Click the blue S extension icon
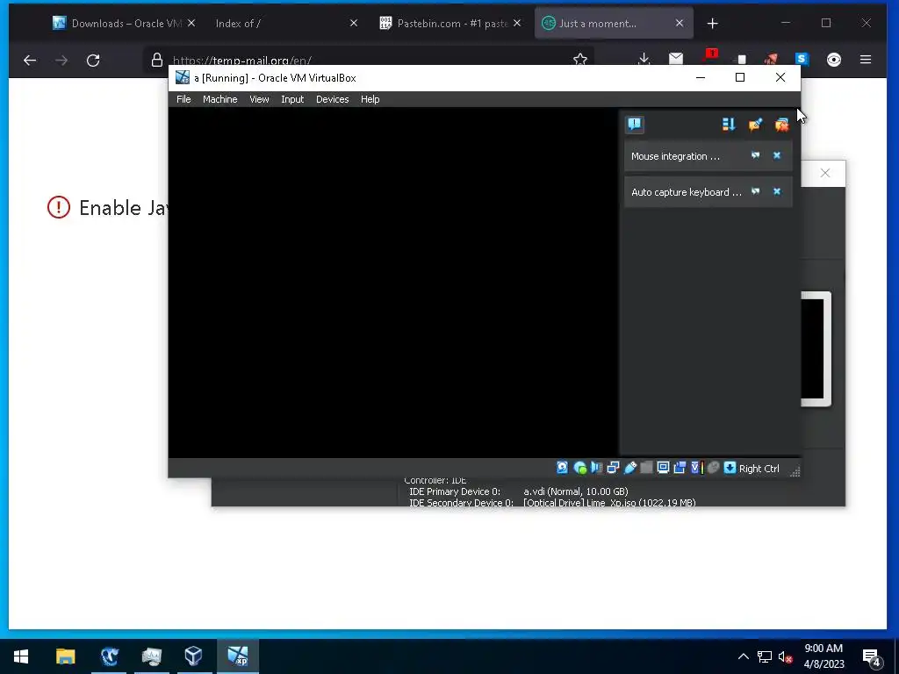This screenshot has height=674, width=899. coord(802,59)
